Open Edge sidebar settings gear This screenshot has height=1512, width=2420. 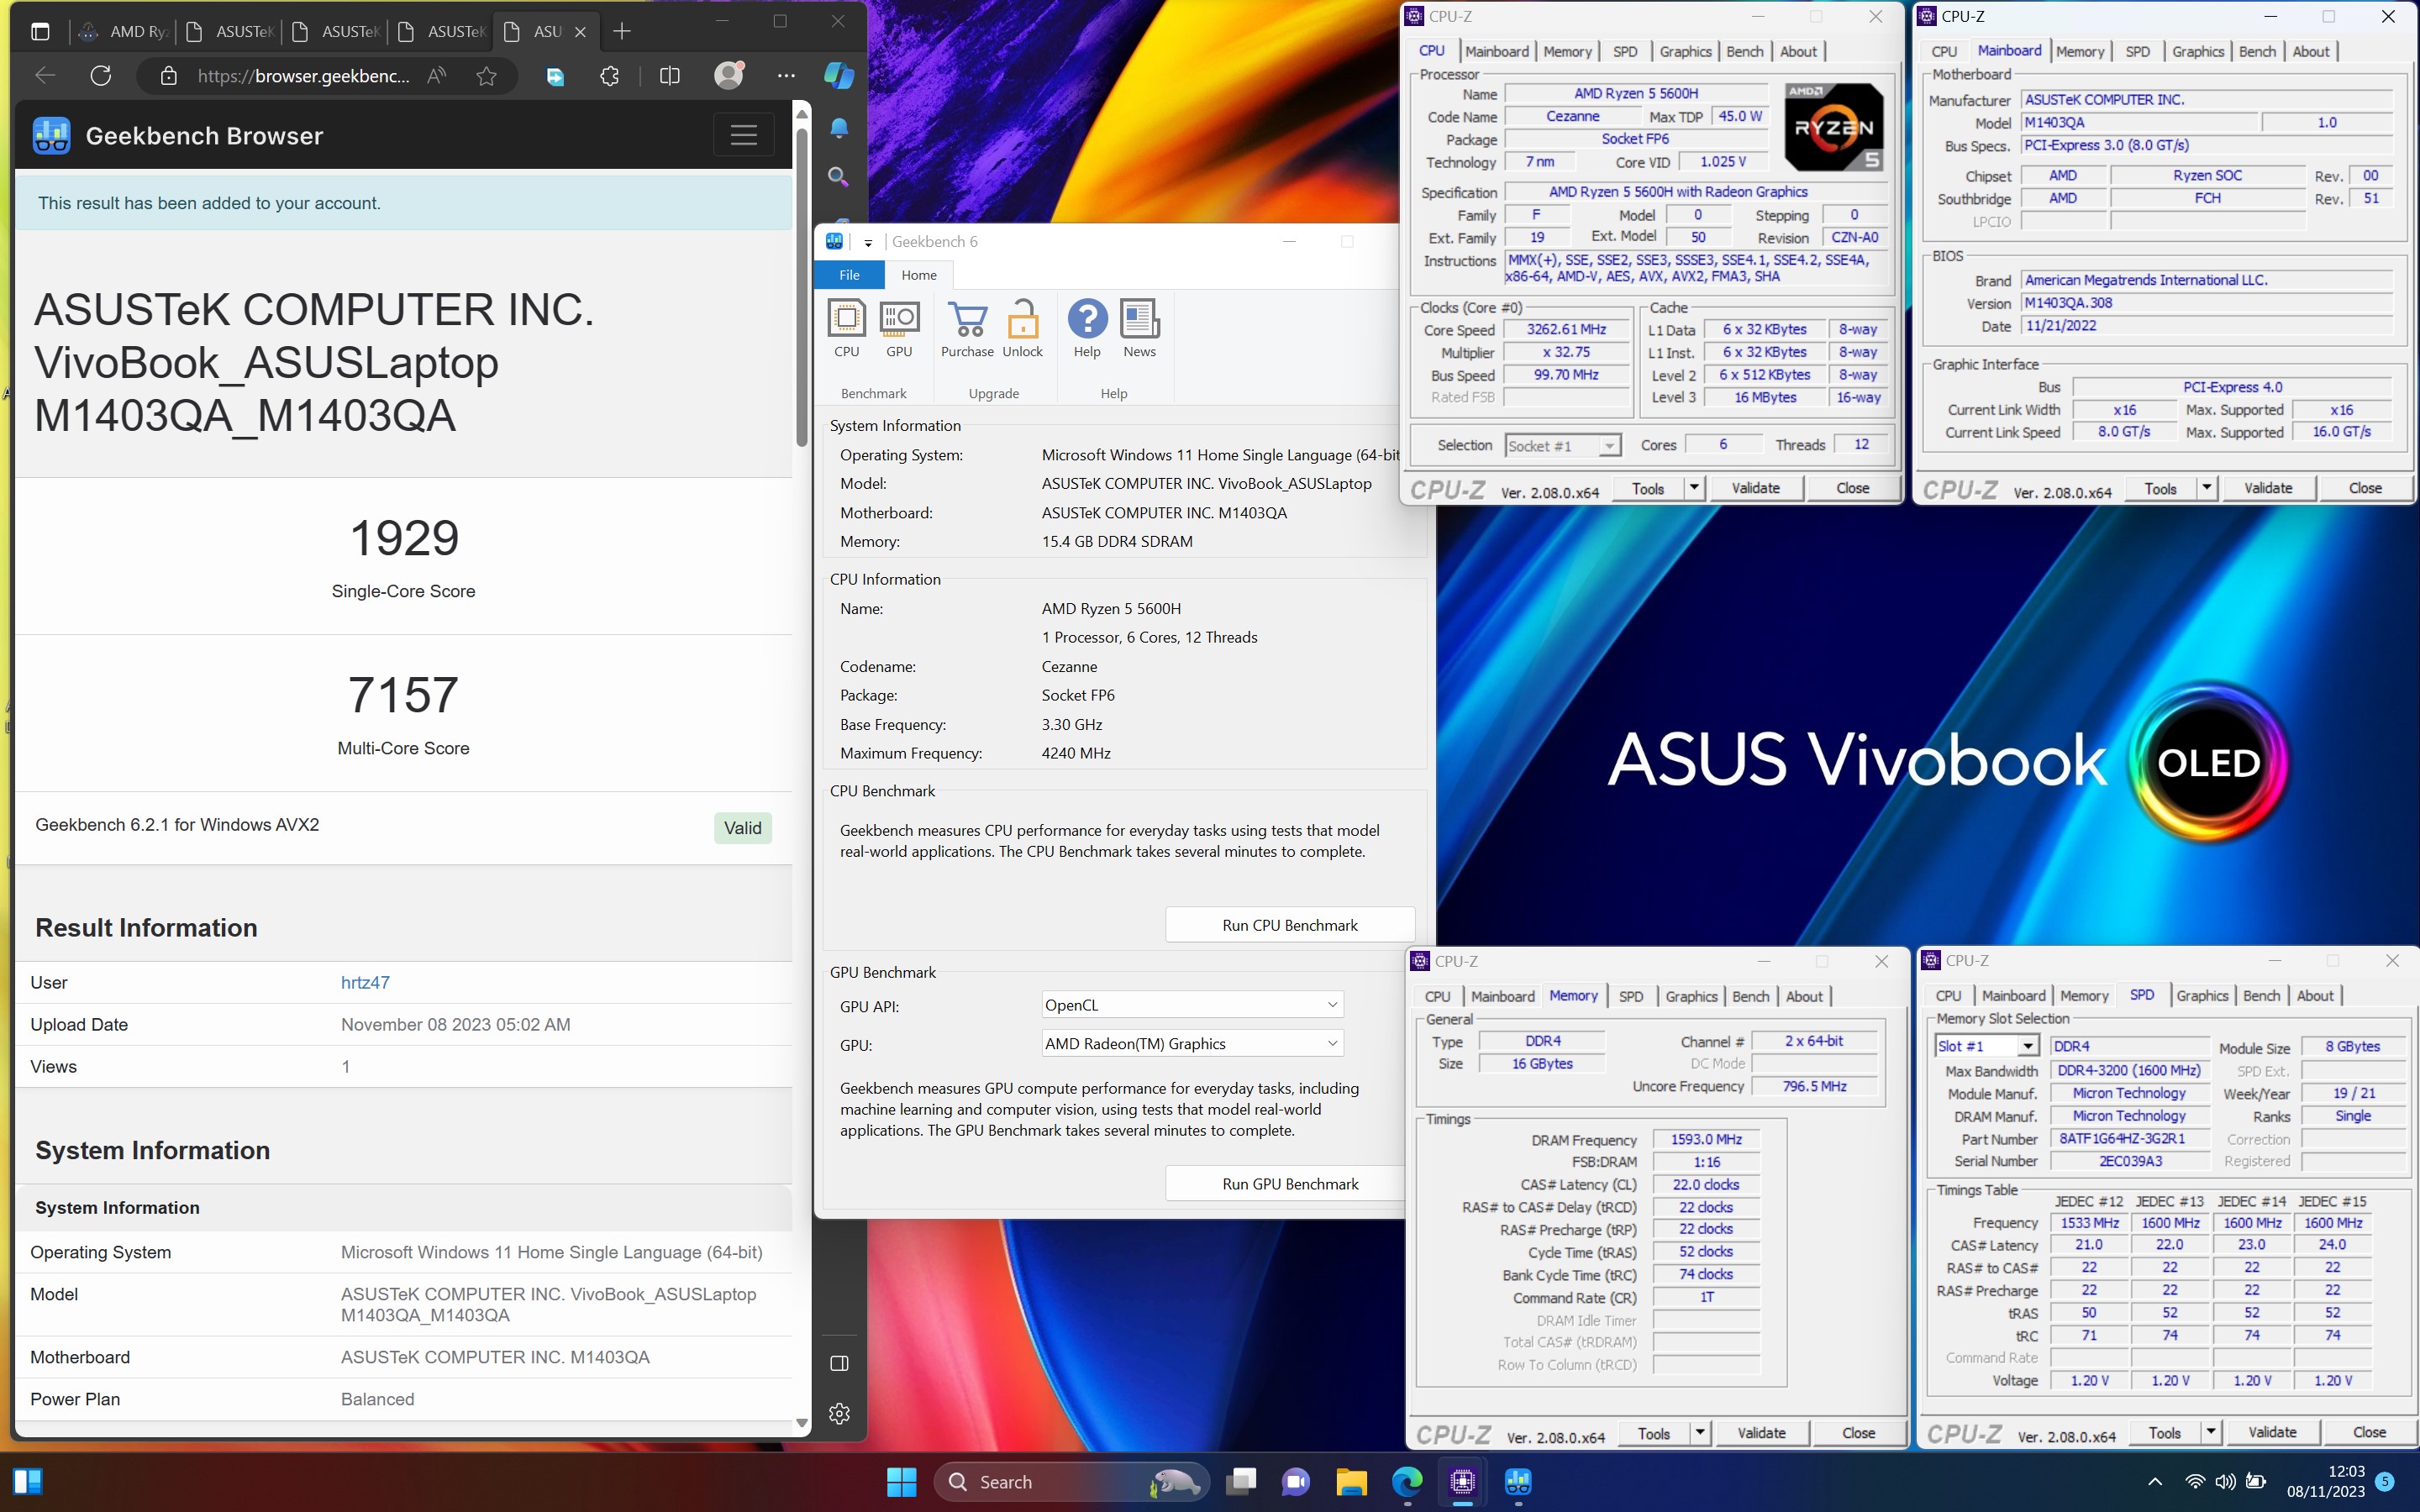[x=839, y=1413]
